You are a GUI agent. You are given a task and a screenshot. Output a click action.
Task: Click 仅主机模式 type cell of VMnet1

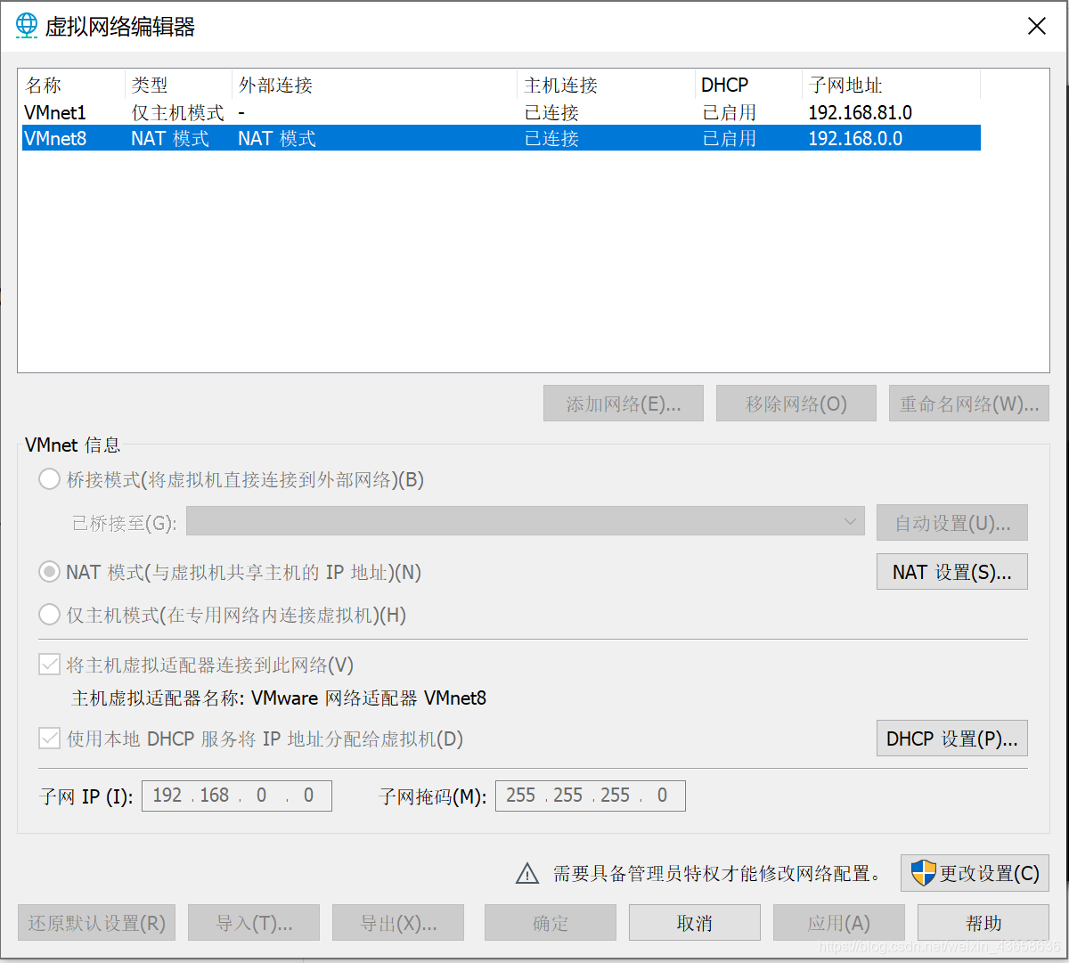[178, 112]
